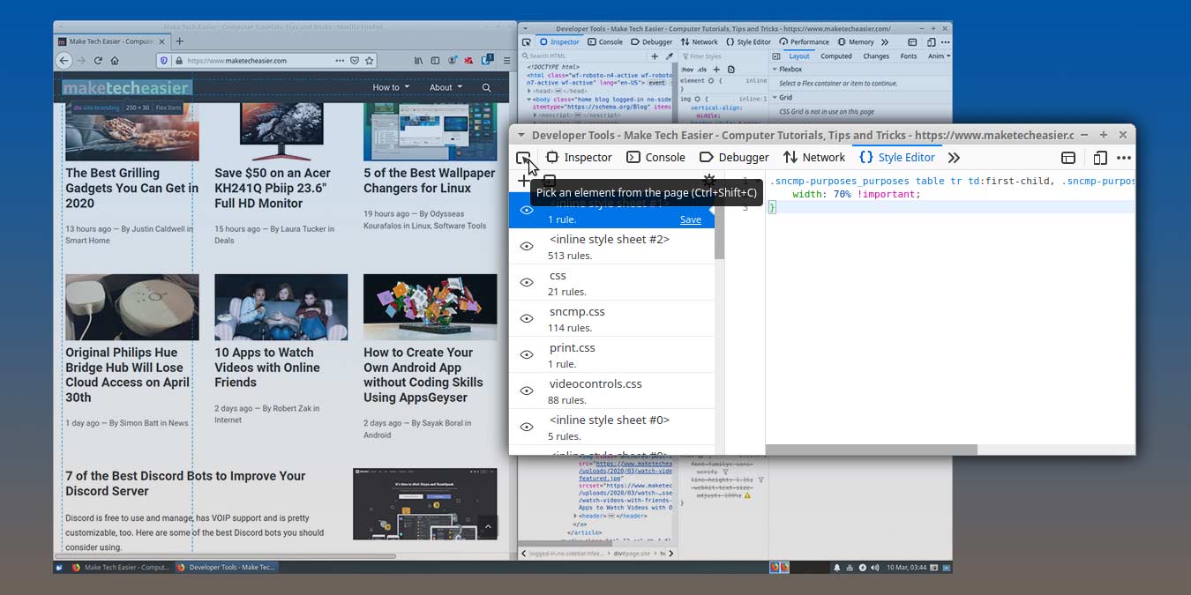Screen dimensions: 1191x595
Task: Click the split console toggle icon
Action: [1068, 157]
